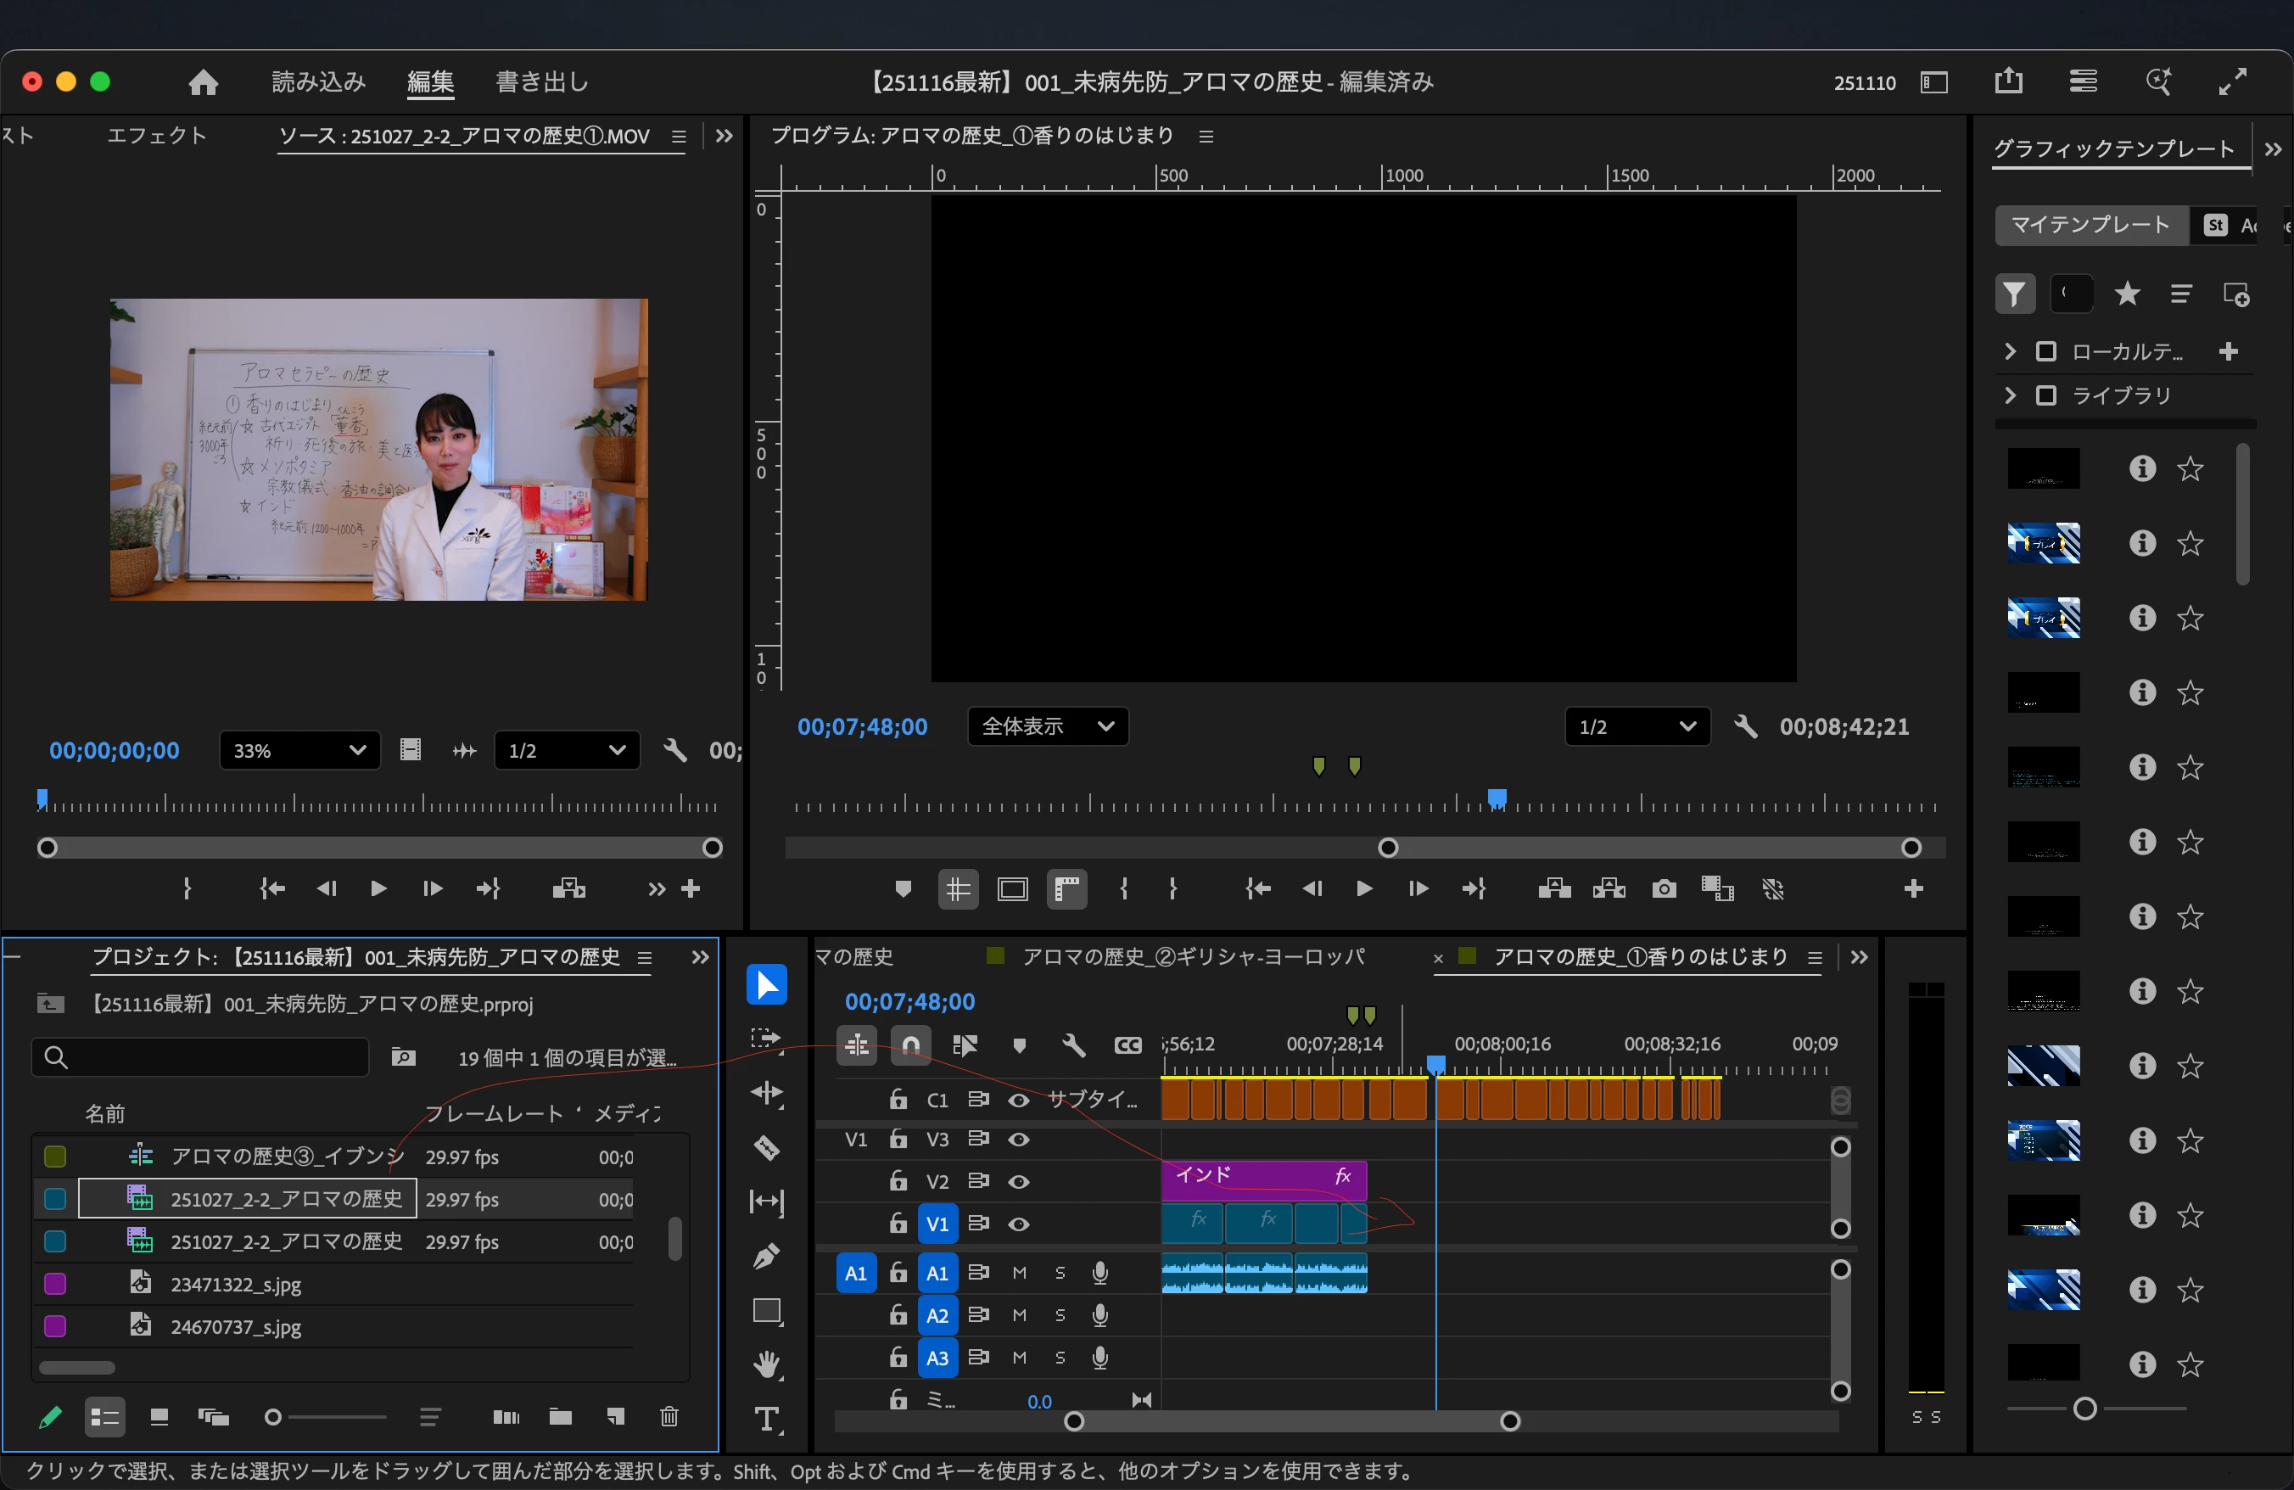
Task: Open Quick Export share icon
Action: pyautogui.click(x=2008, y=82)
